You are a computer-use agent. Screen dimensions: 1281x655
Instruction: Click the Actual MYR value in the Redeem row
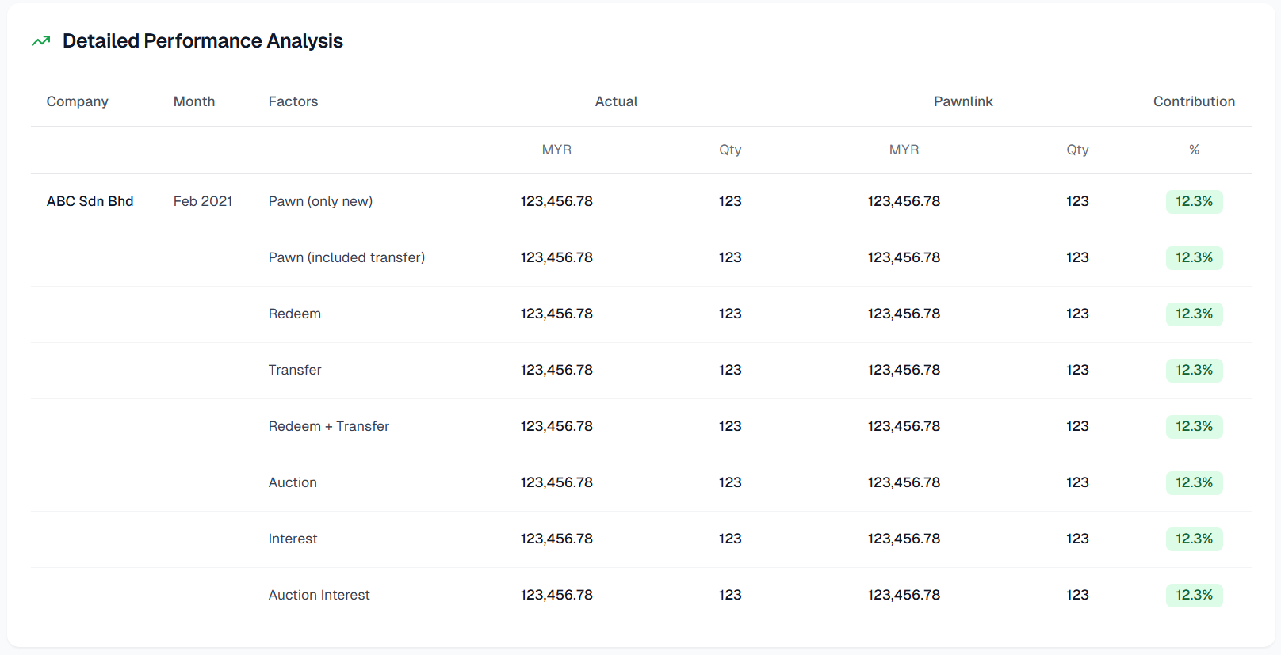pyautogui.click(x=556, y=314)
